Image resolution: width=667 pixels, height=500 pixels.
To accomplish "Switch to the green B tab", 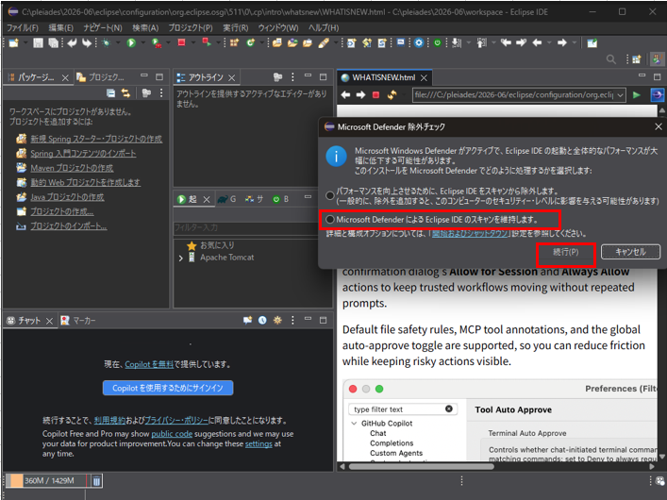I will [x=281, y=199].
